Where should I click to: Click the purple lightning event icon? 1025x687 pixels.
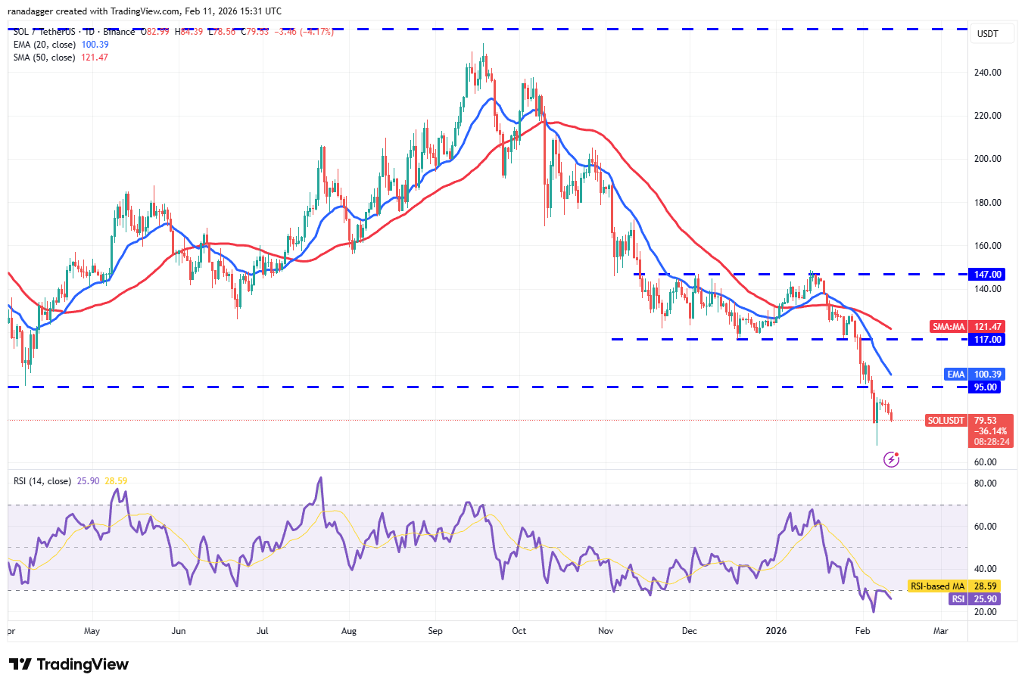(892, 459)
